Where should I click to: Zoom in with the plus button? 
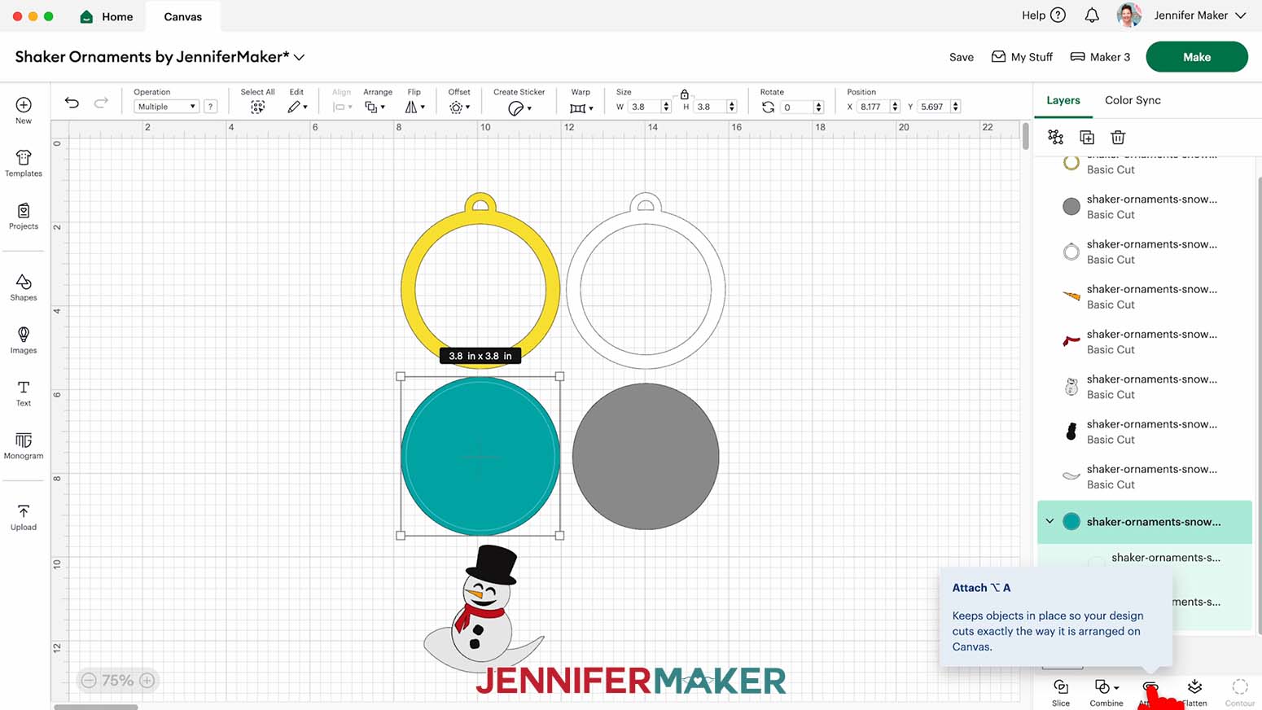coord(147,681)
